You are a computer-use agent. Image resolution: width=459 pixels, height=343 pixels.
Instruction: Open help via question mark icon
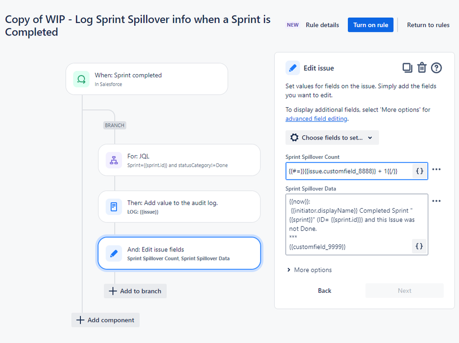(436, 68)
